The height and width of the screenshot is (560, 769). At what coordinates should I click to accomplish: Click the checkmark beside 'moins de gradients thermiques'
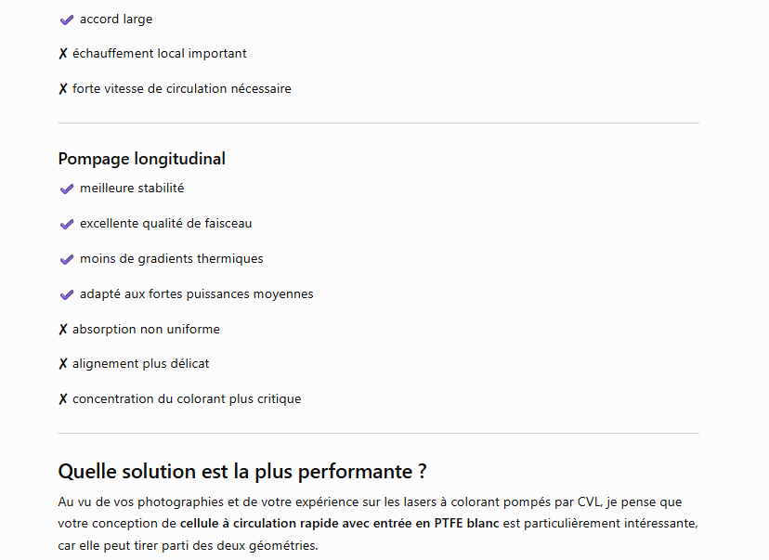click(x=67, y=259)
